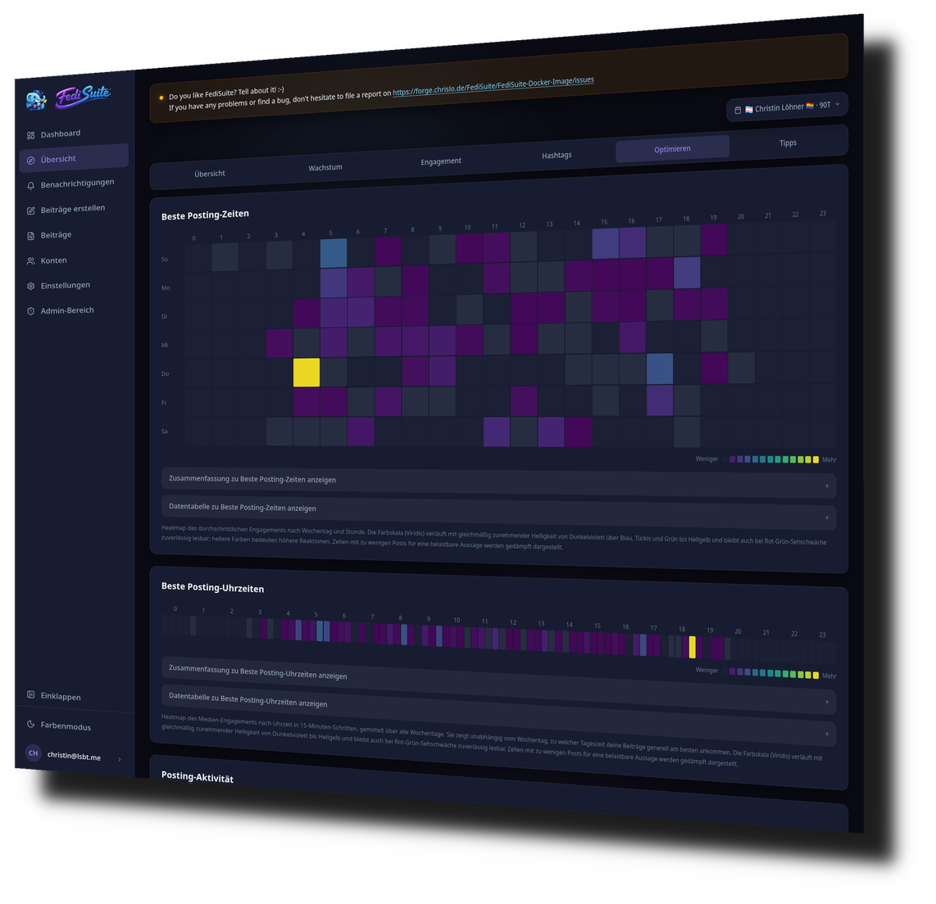Open user menu chevron next to christin@lsbt.me
The width and height of the screenshot is (936, 904).
[x=120, y=760]
